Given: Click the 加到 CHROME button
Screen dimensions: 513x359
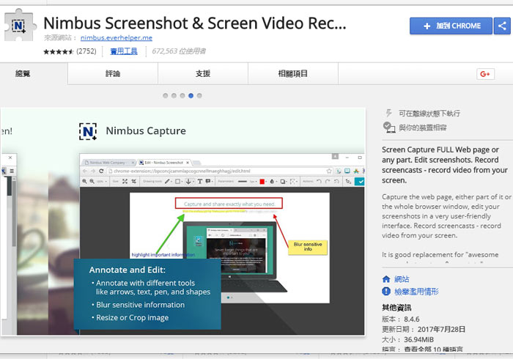Looking at the screenshot, I should click(451, 26).
